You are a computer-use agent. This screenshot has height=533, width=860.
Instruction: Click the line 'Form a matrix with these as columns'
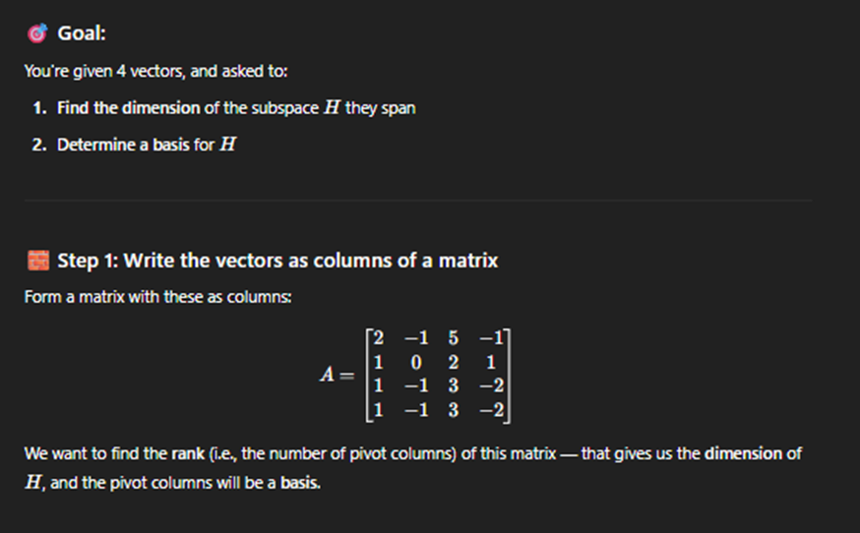tap(158, 297)
